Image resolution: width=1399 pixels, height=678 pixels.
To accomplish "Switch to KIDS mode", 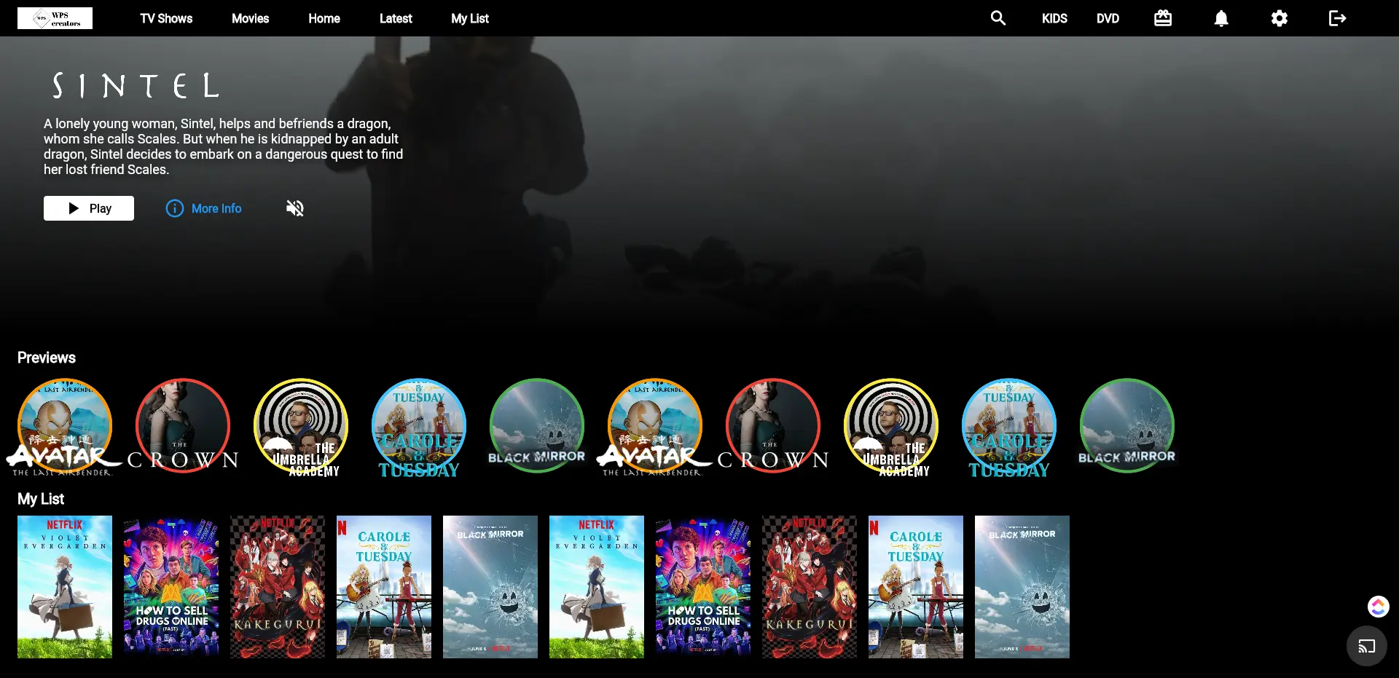I will click(x=1054, y=18).
